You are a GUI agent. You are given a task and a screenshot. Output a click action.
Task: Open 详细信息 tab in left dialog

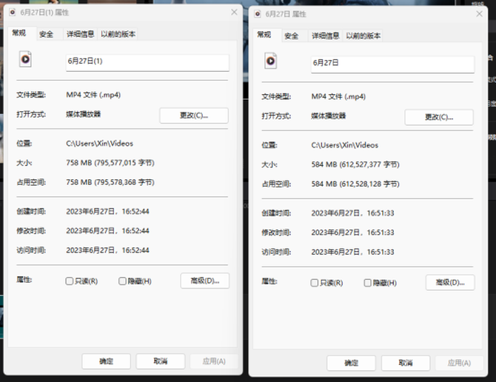pyautogui.click(x=80, y=34)
